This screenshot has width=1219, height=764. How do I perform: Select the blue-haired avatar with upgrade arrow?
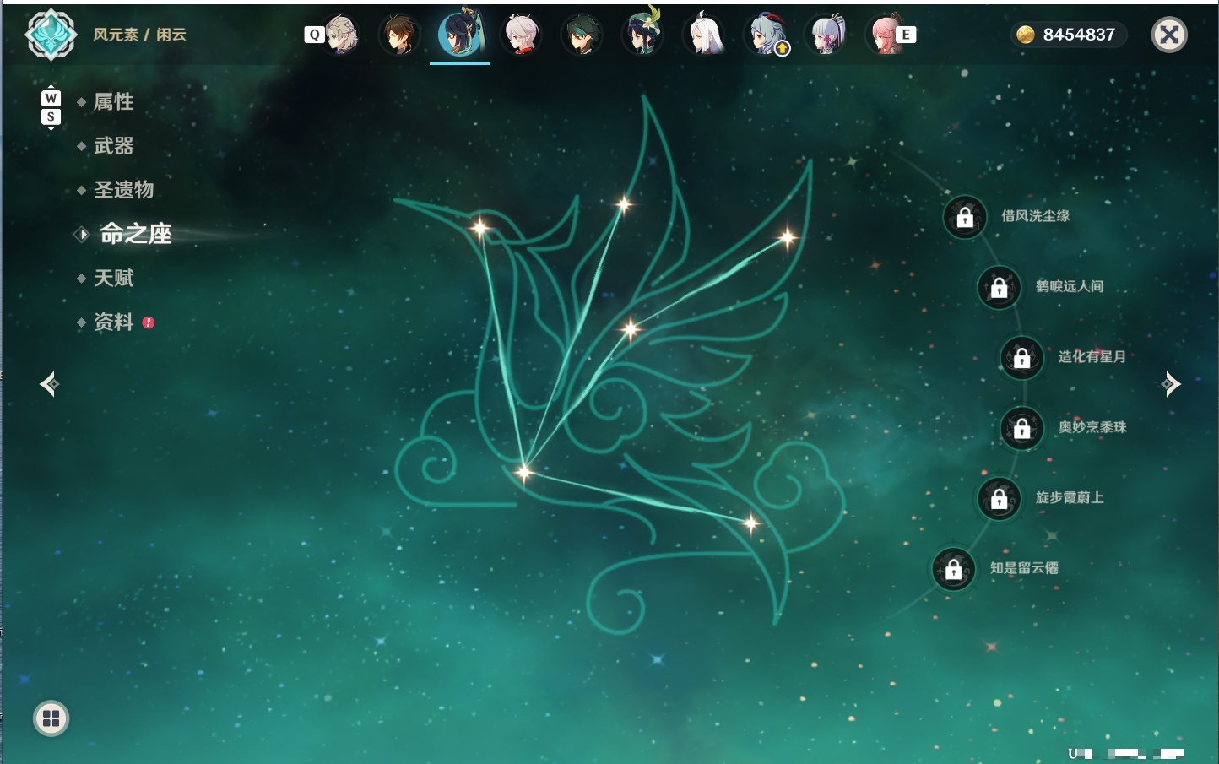coord(765,35)
